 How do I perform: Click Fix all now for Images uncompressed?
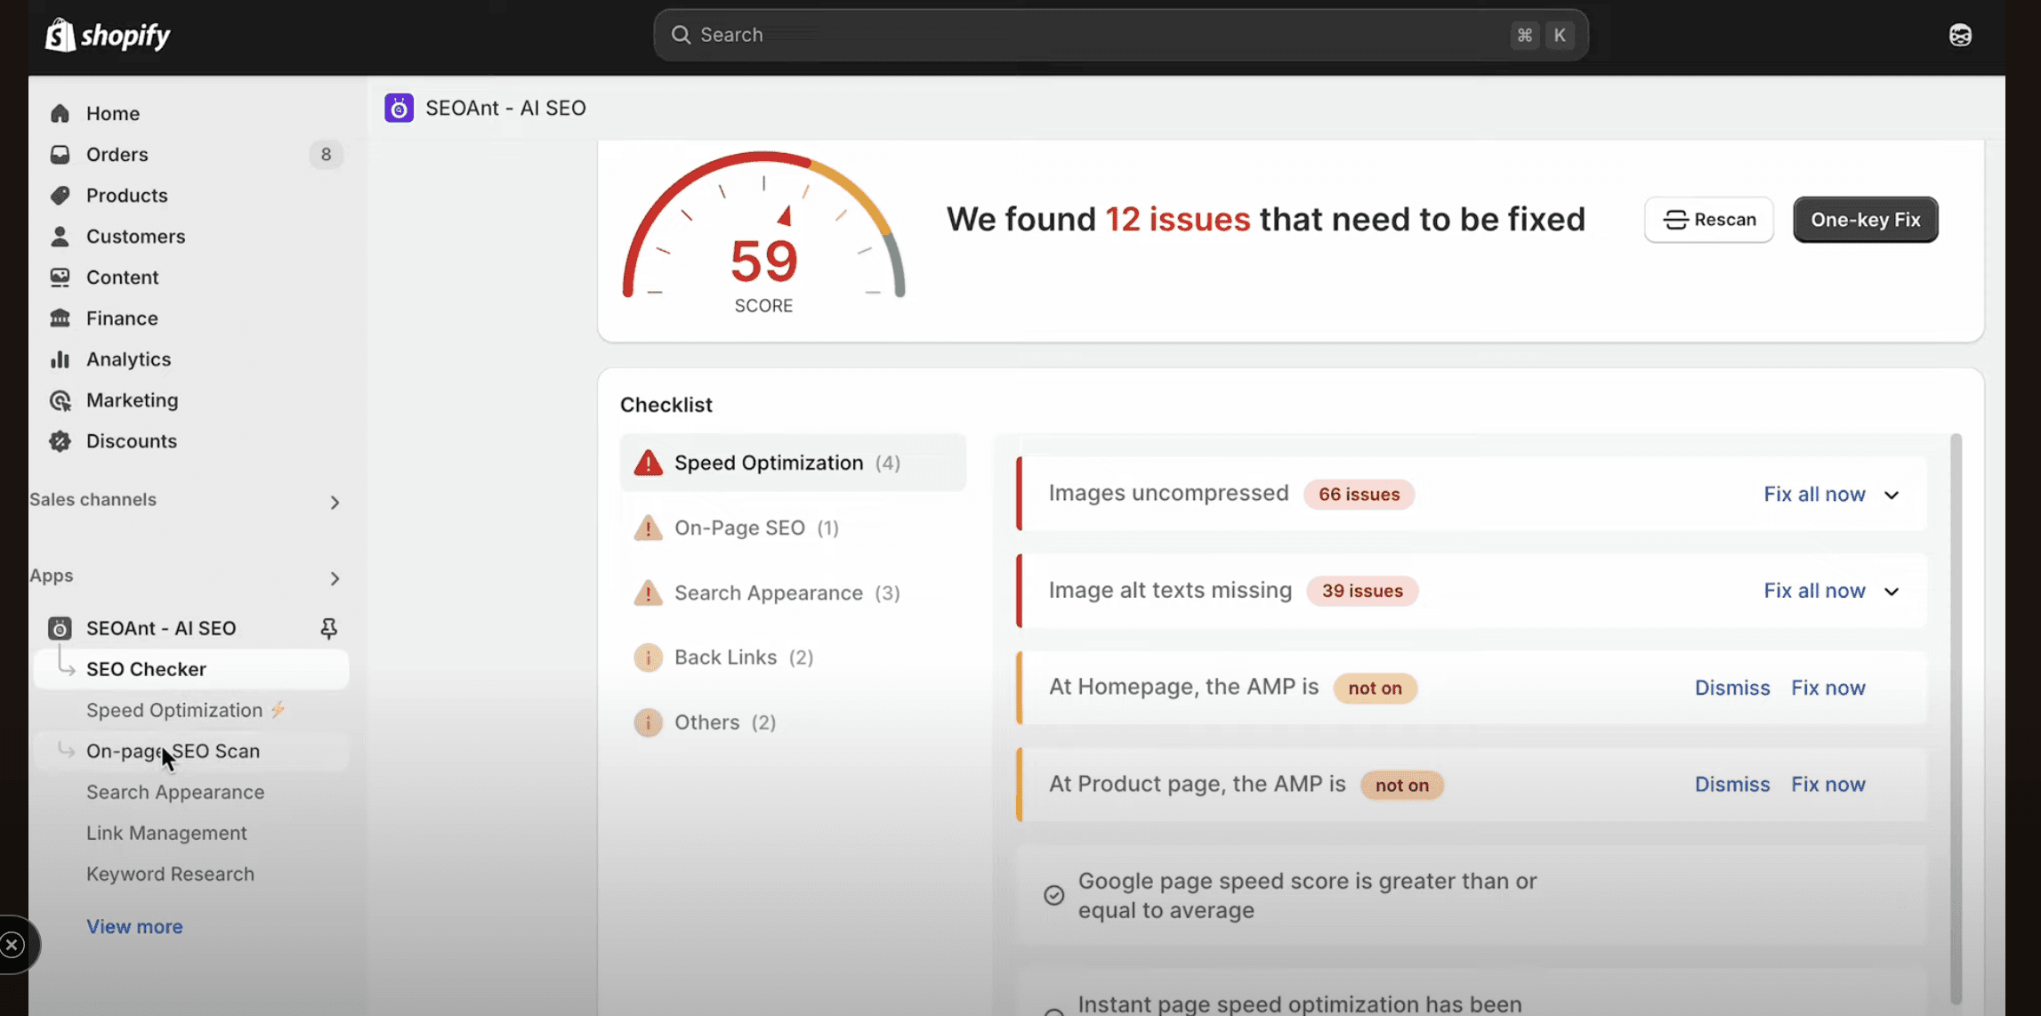point(1814,495)
